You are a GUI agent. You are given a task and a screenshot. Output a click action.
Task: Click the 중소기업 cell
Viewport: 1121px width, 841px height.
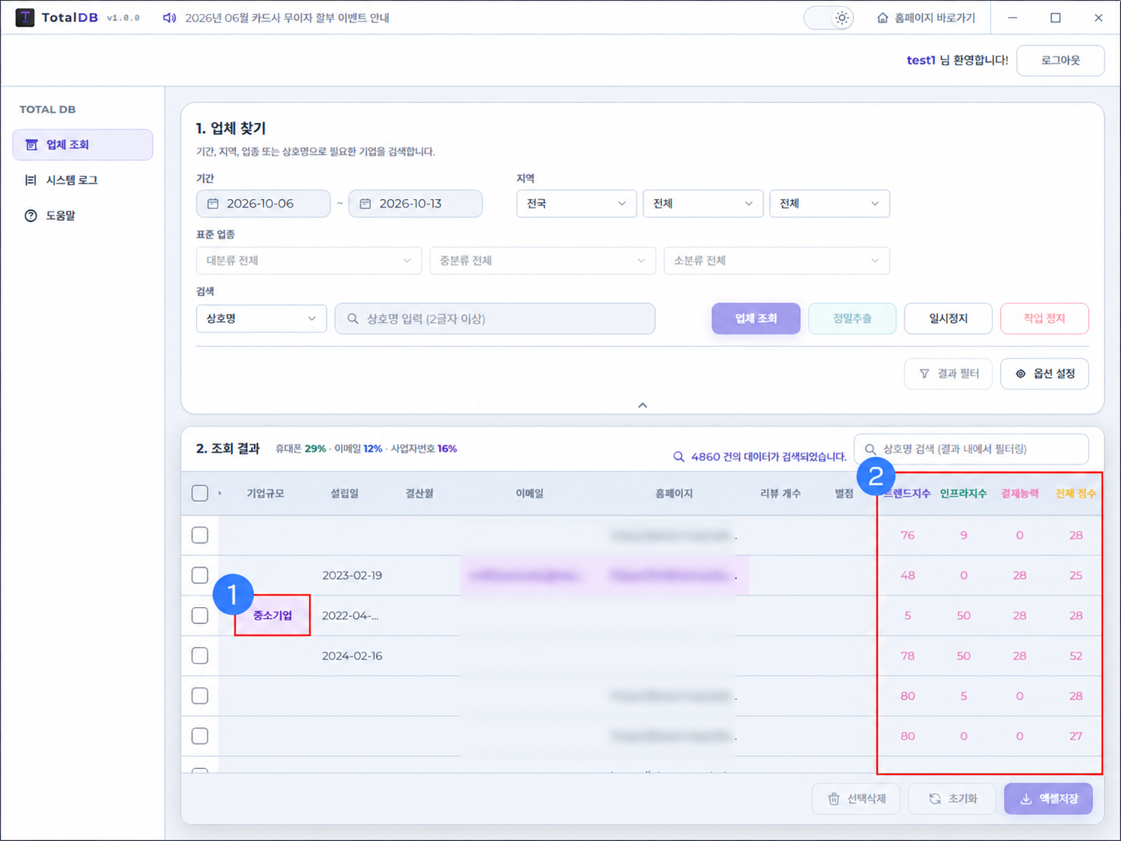(273, 616)
